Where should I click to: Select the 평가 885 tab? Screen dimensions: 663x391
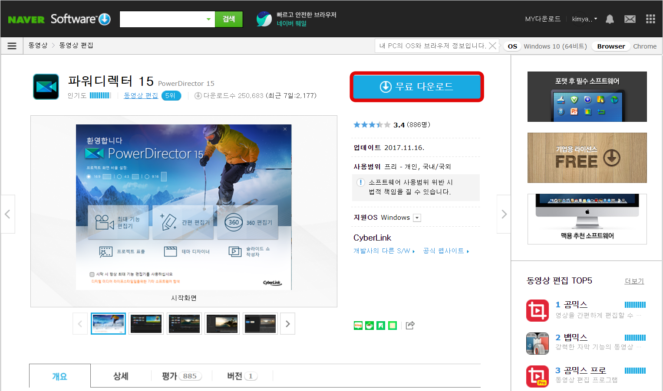coord(181,376)
